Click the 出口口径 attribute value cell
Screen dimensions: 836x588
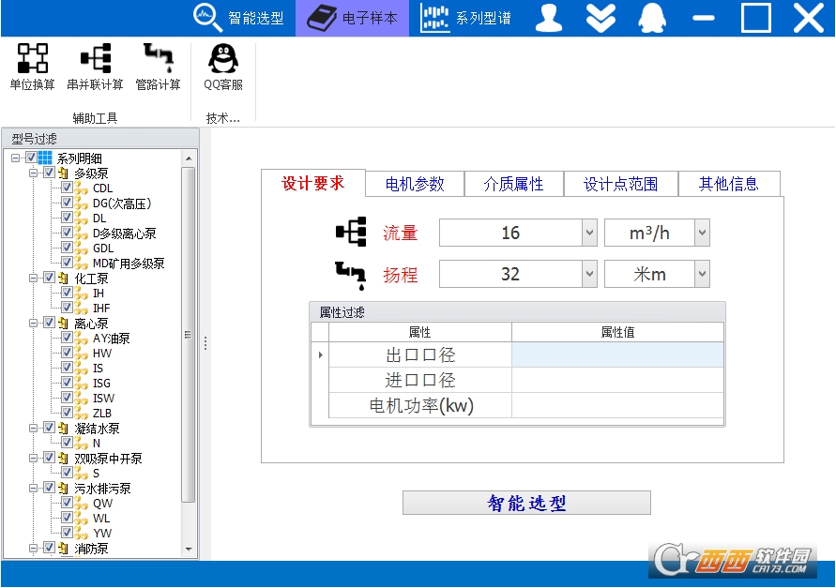(617, 355)
